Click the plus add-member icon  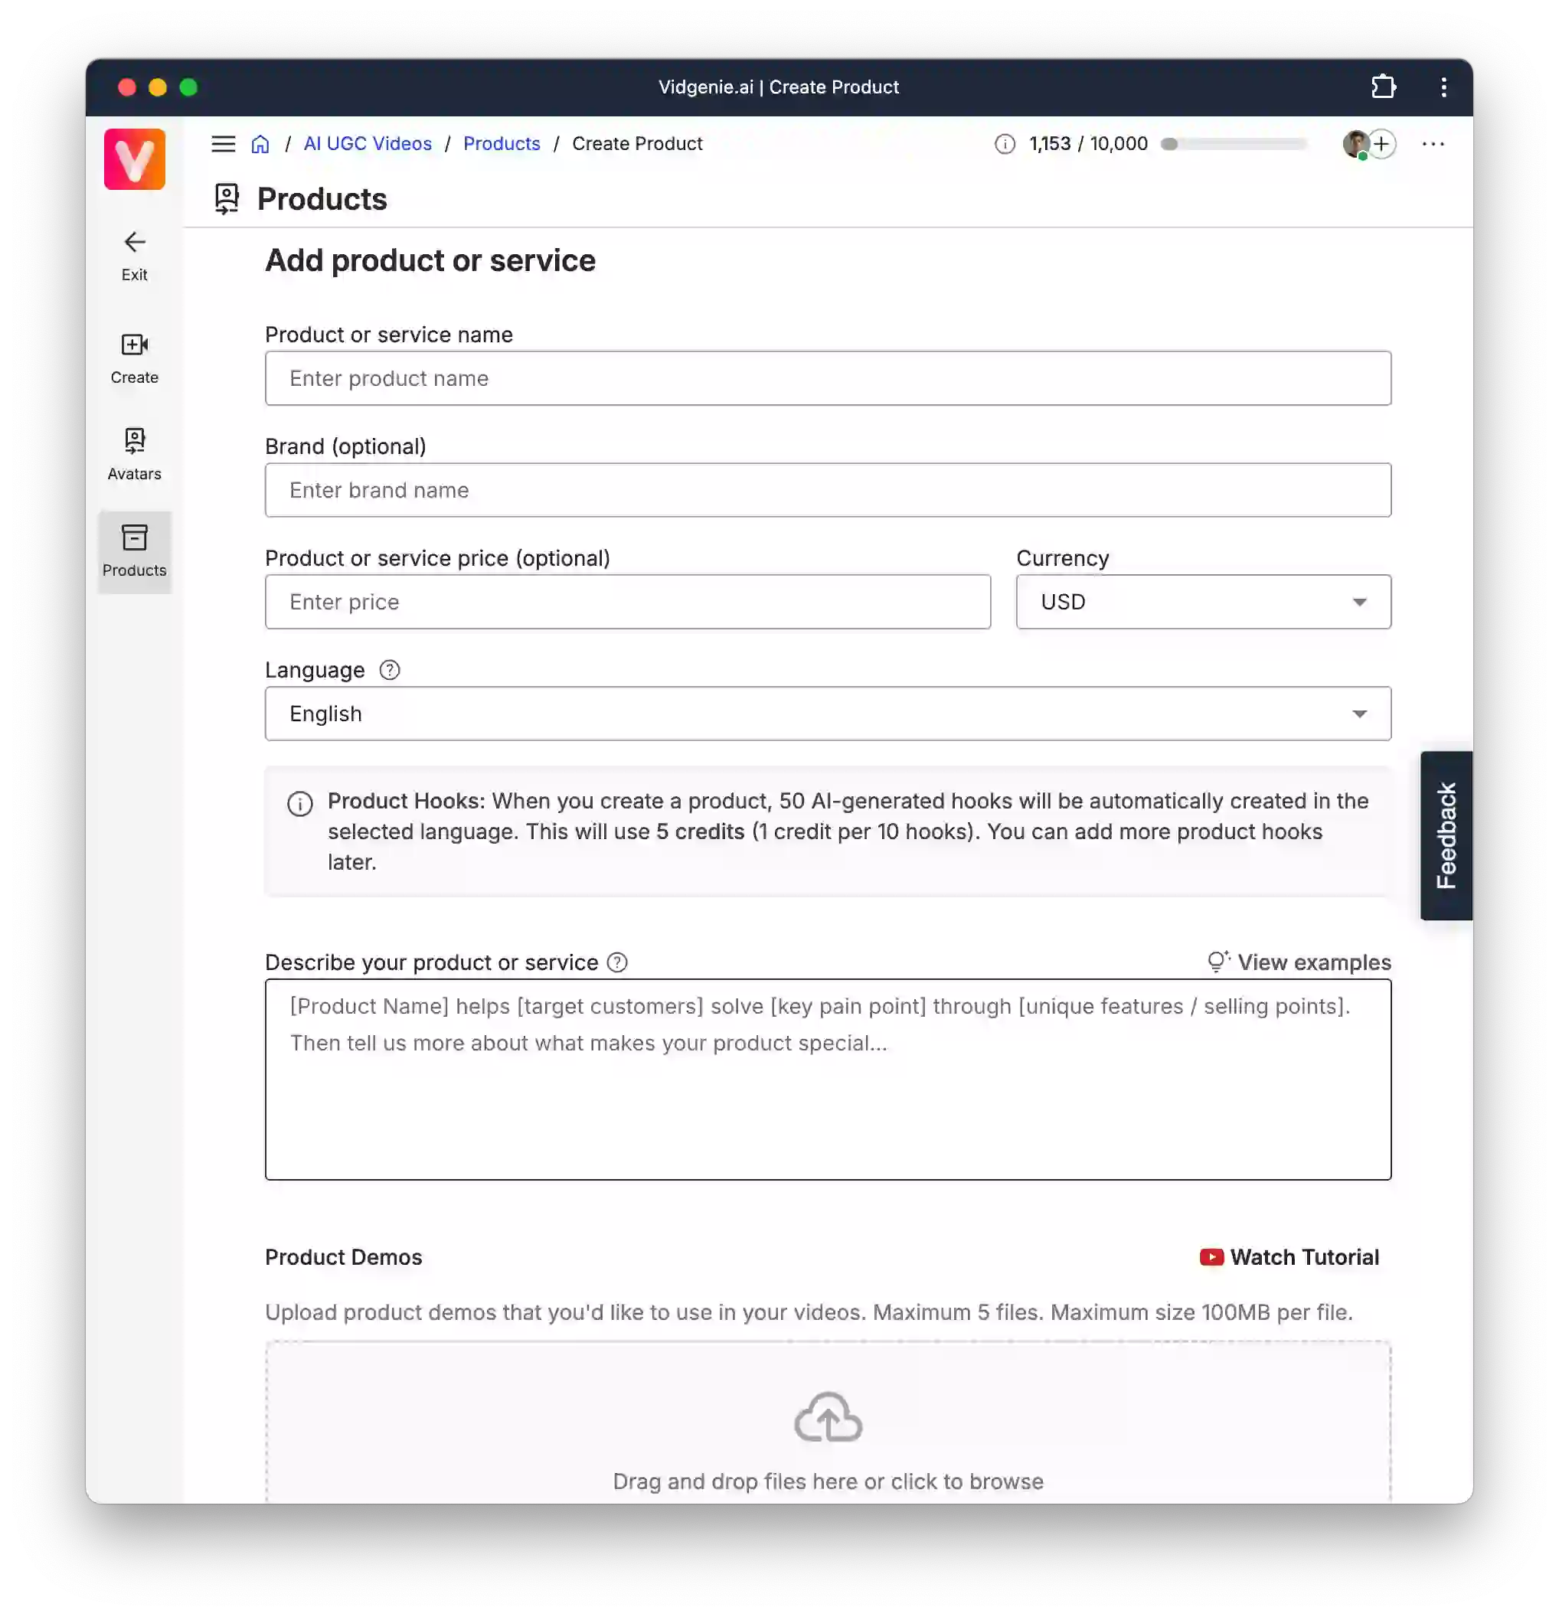coord(1381,143)
